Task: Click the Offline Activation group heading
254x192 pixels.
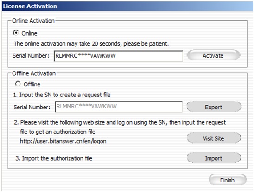Action: click(34, 73)
